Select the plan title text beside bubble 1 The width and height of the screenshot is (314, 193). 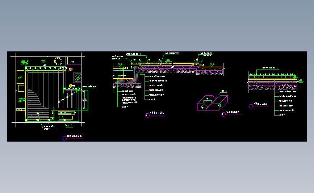pyautogui.click(x=74, y=136)
